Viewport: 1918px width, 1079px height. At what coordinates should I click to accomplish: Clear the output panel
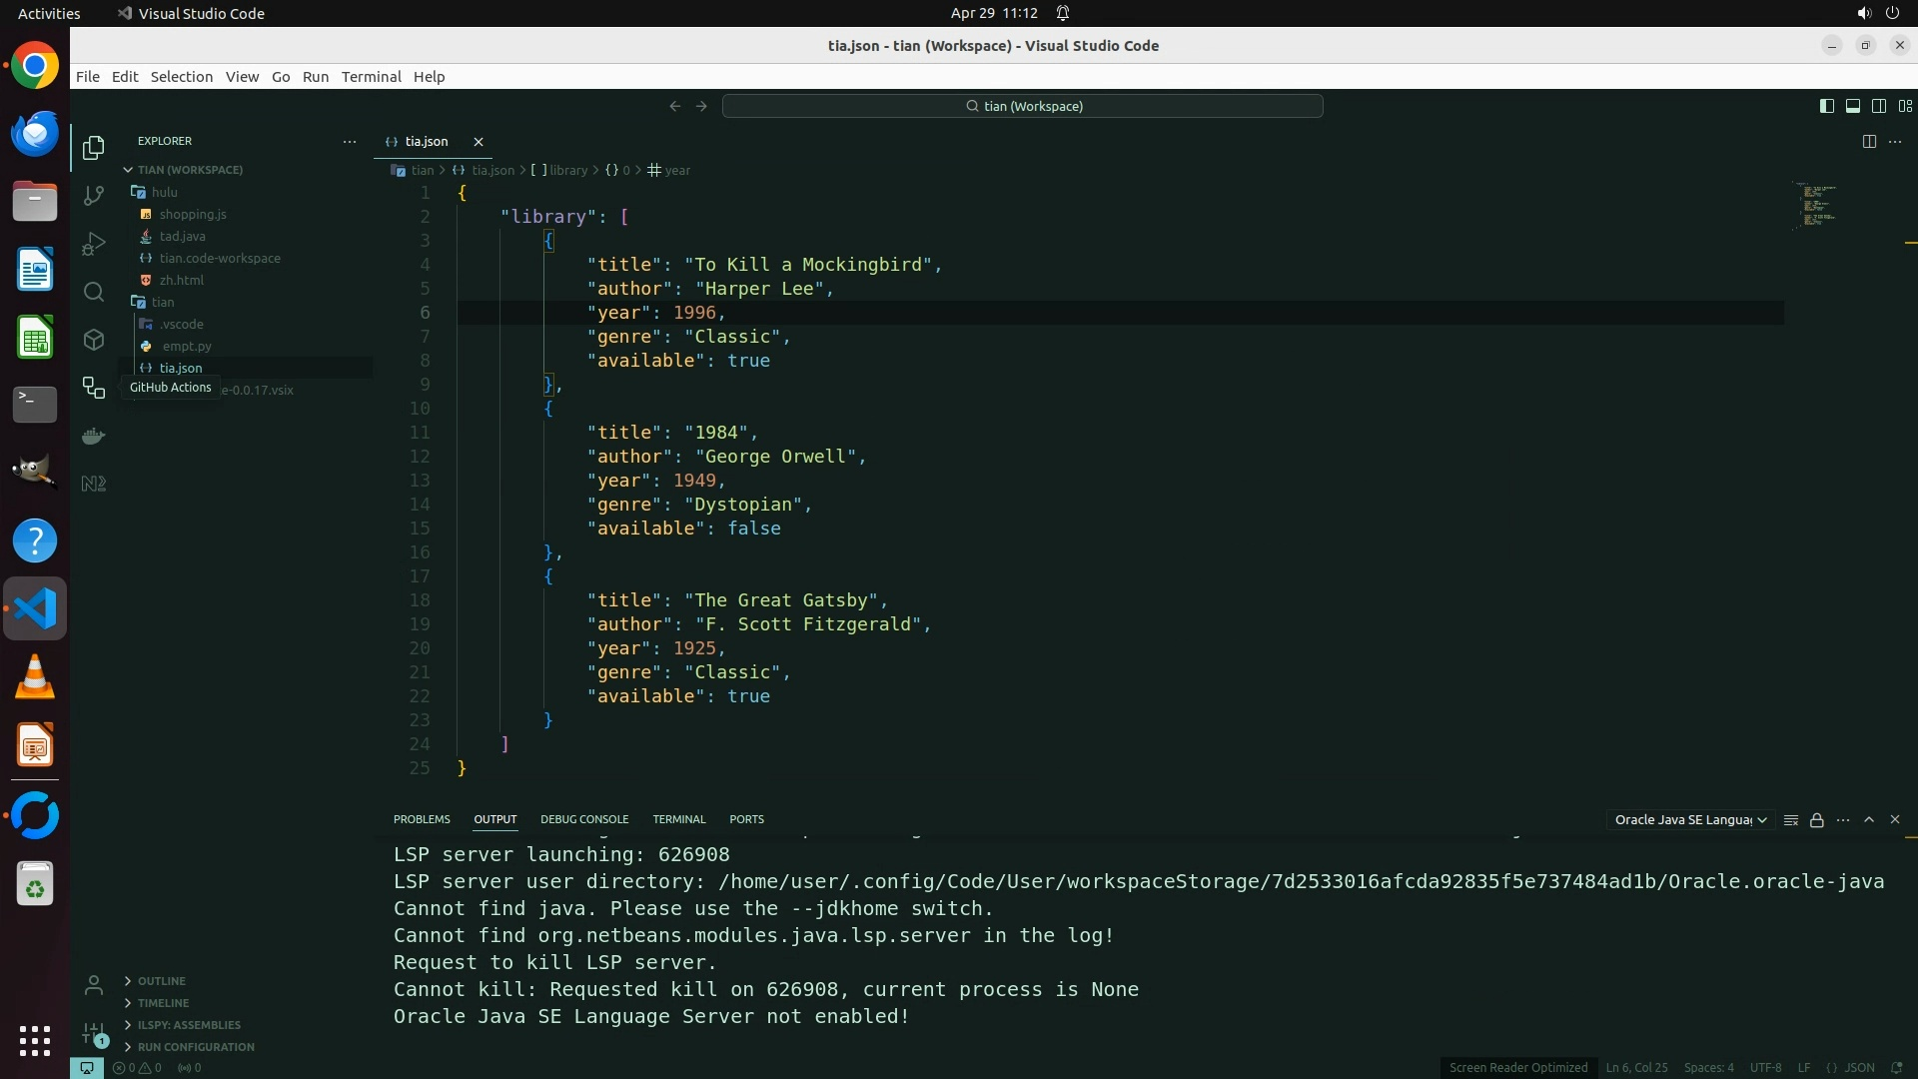click(x=1791, y=820)
